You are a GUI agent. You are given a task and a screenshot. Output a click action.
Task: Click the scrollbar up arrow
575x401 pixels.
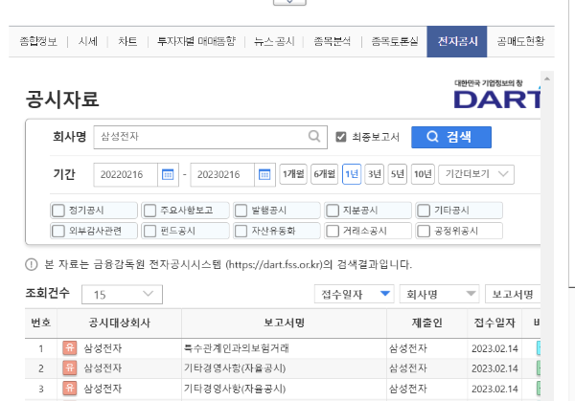(x=547, y=78)
